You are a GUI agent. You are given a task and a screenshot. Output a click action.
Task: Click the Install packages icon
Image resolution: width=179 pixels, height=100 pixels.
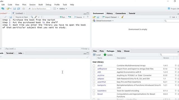pos(94,55)
